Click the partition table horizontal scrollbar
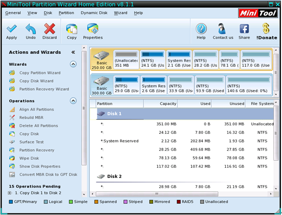Viewport: 282px width, 215px height. tap(157, 194)
